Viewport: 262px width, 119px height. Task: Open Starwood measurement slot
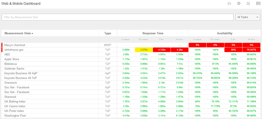click(x=10, y=97)
